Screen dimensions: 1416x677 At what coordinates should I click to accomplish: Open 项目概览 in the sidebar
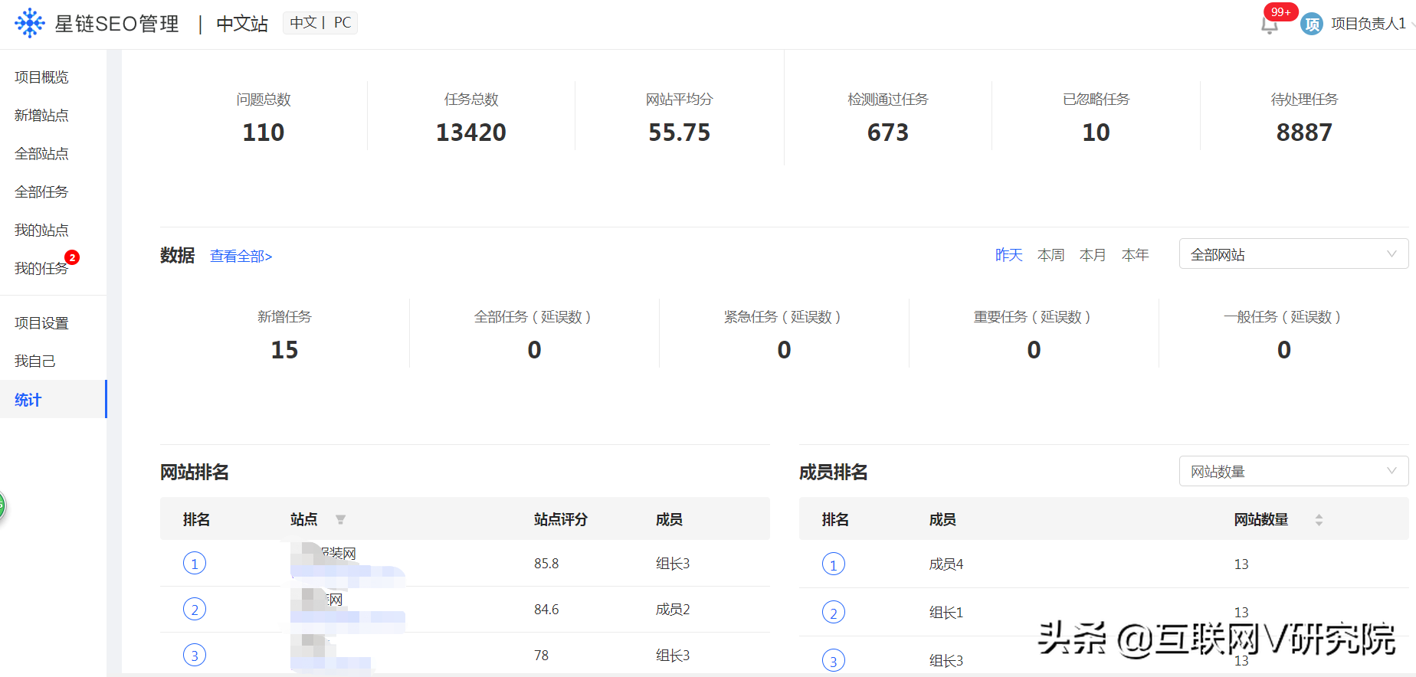coord(41,77)
